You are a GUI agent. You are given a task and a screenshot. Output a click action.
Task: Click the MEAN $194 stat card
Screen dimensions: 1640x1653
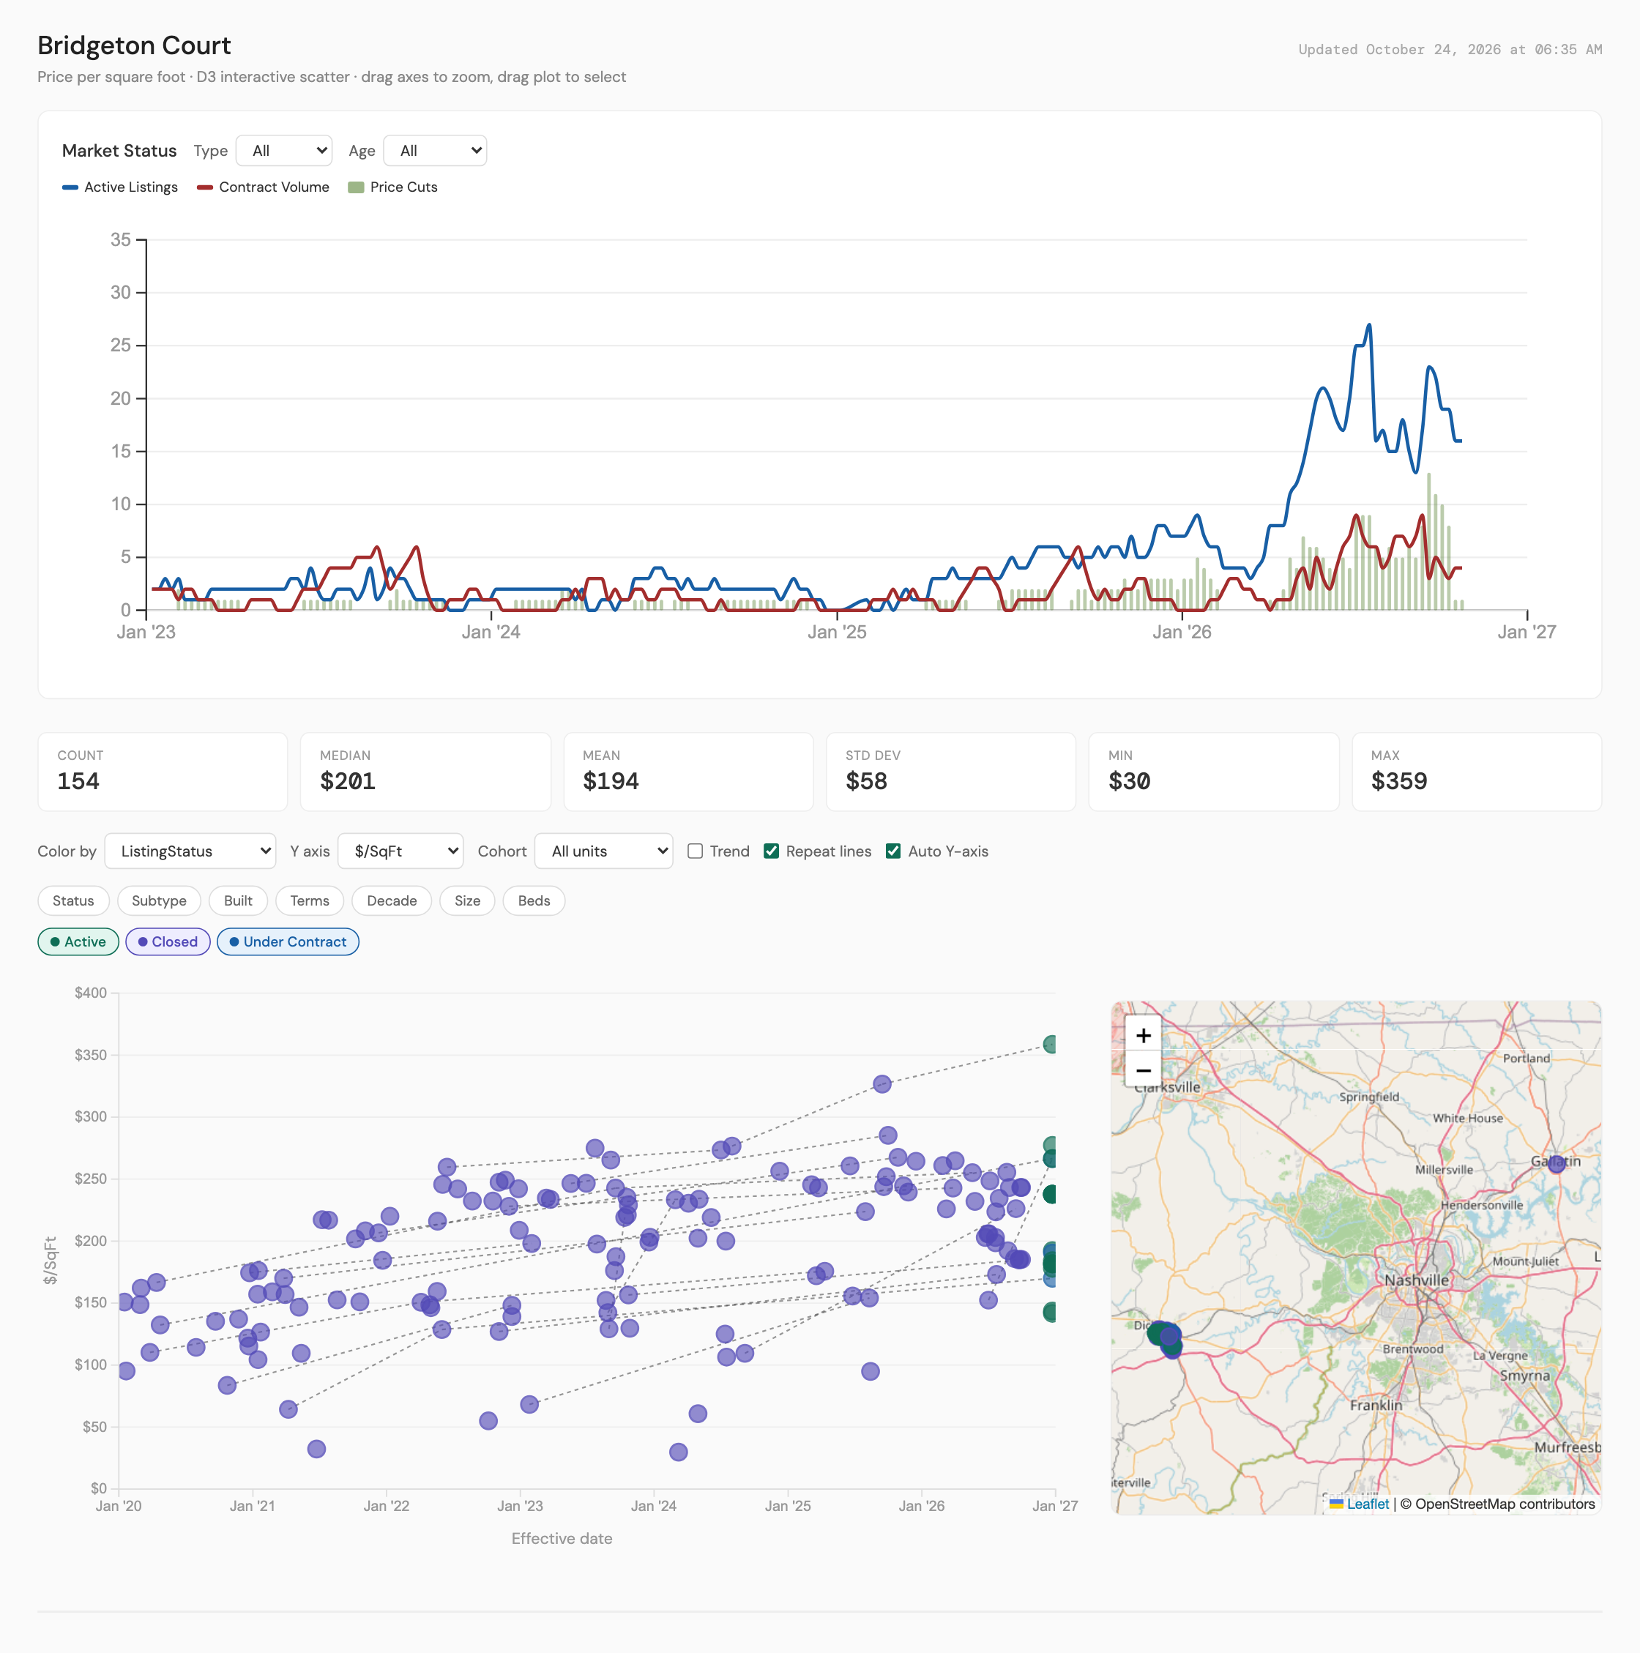coord(689,772)
